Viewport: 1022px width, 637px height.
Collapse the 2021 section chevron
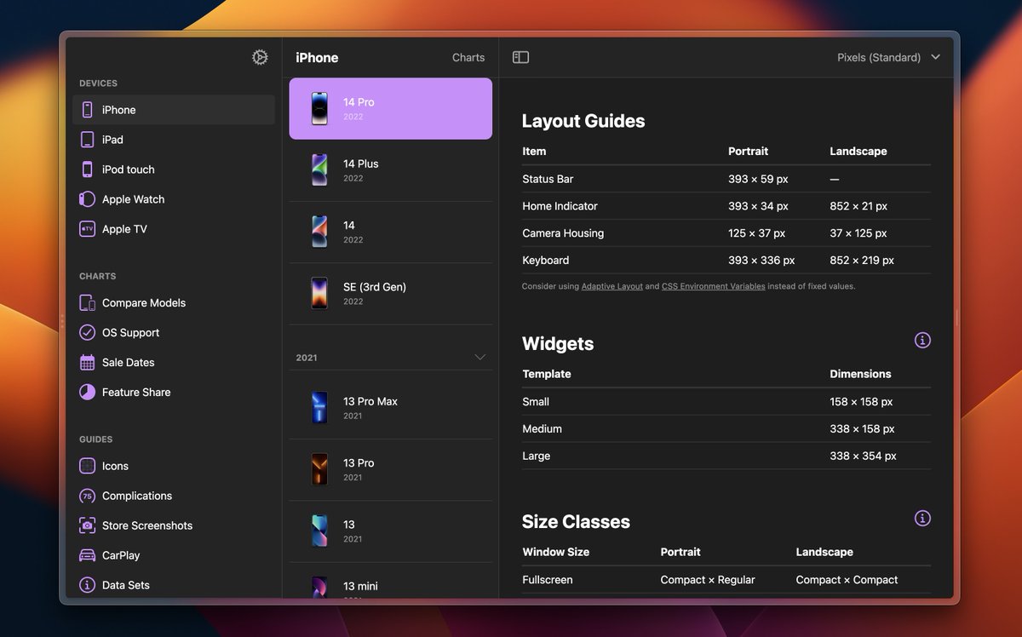(x=480, y=358)
